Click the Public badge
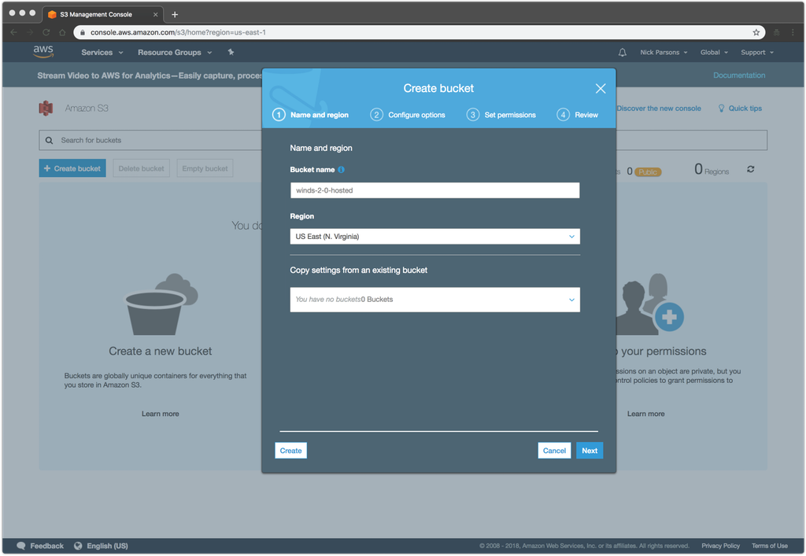Screen dimensions: 806x556 coord(648,172)
